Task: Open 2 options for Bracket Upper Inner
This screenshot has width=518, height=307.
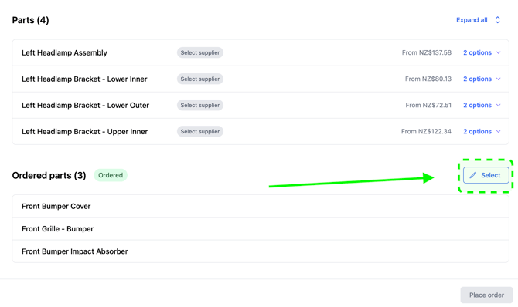Action: coord(477,131)
